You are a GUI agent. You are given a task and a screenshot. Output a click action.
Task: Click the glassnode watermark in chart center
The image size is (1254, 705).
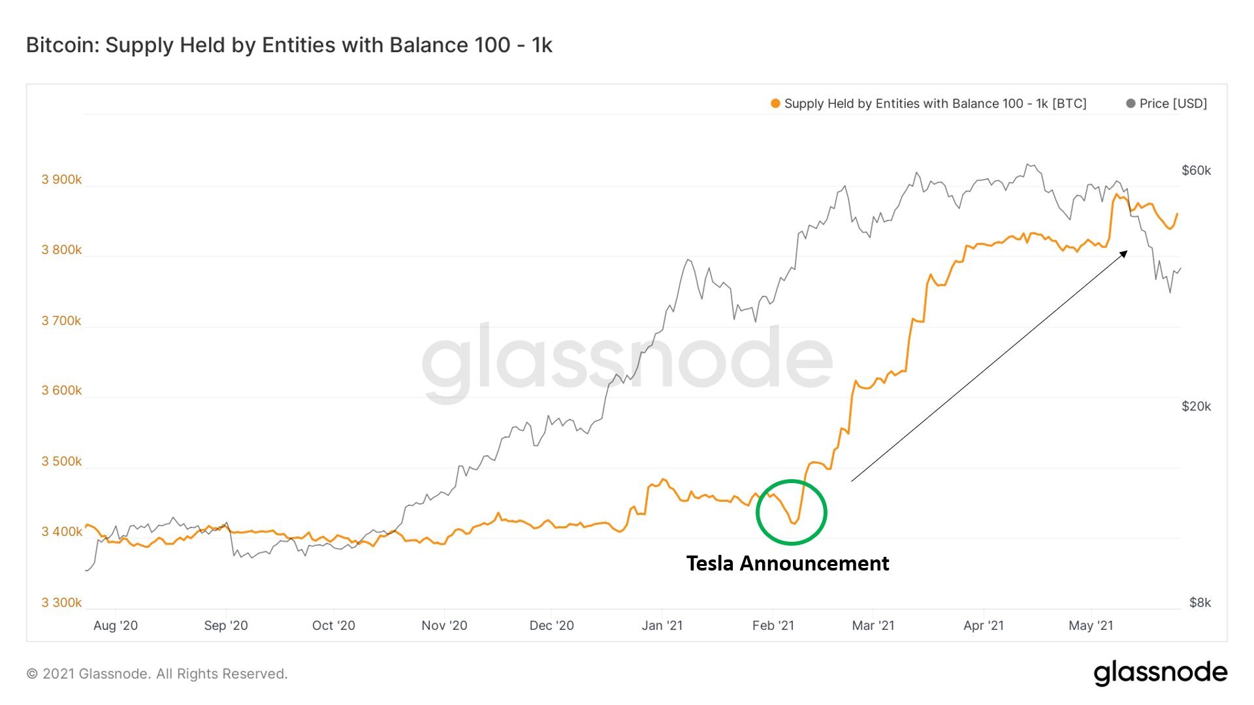627,359
